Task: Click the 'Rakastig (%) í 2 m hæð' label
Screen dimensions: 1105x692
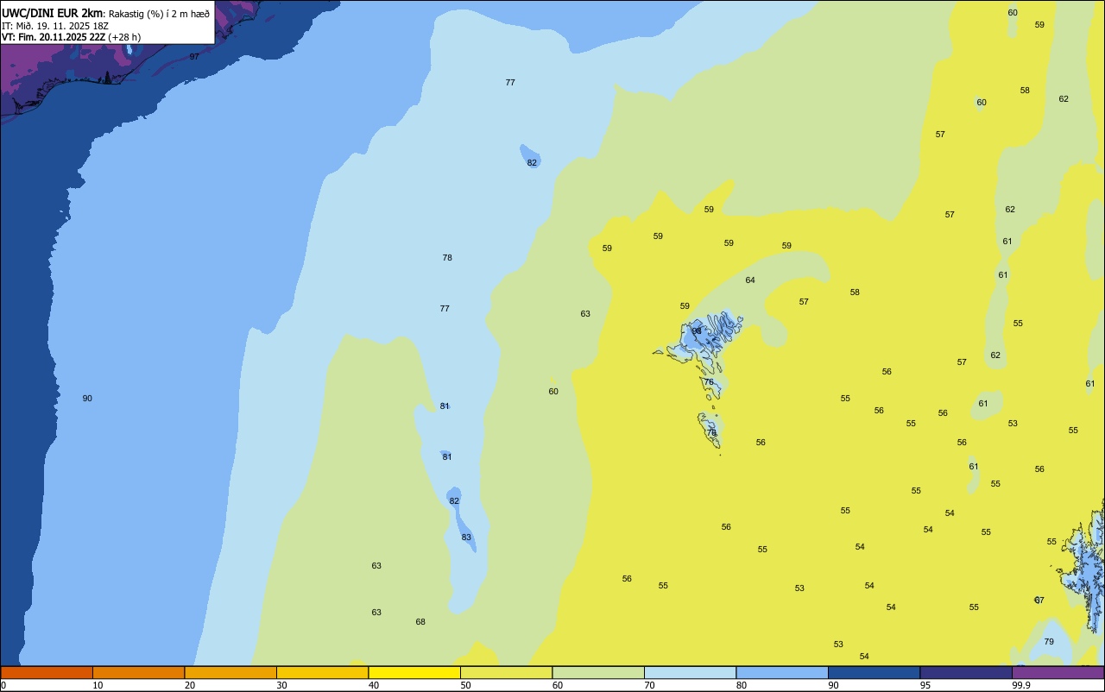Action: [x=159, y=14]
